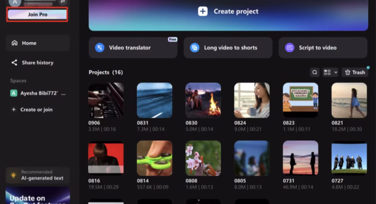
Task: Click the 46.9M | 00:14 project info
Action: pos(298,187)
